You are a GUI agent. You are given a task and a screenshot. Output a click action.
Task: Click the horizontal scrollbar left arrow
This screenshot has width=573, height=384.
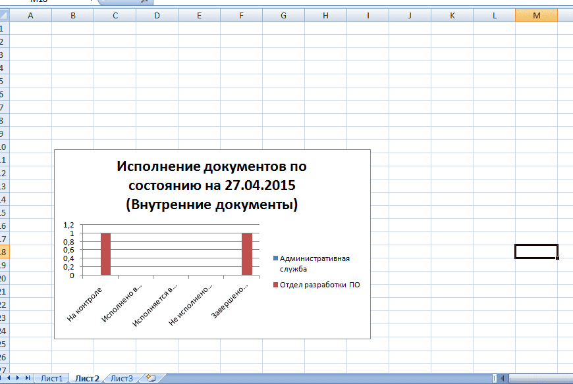(x=504, y=378)
